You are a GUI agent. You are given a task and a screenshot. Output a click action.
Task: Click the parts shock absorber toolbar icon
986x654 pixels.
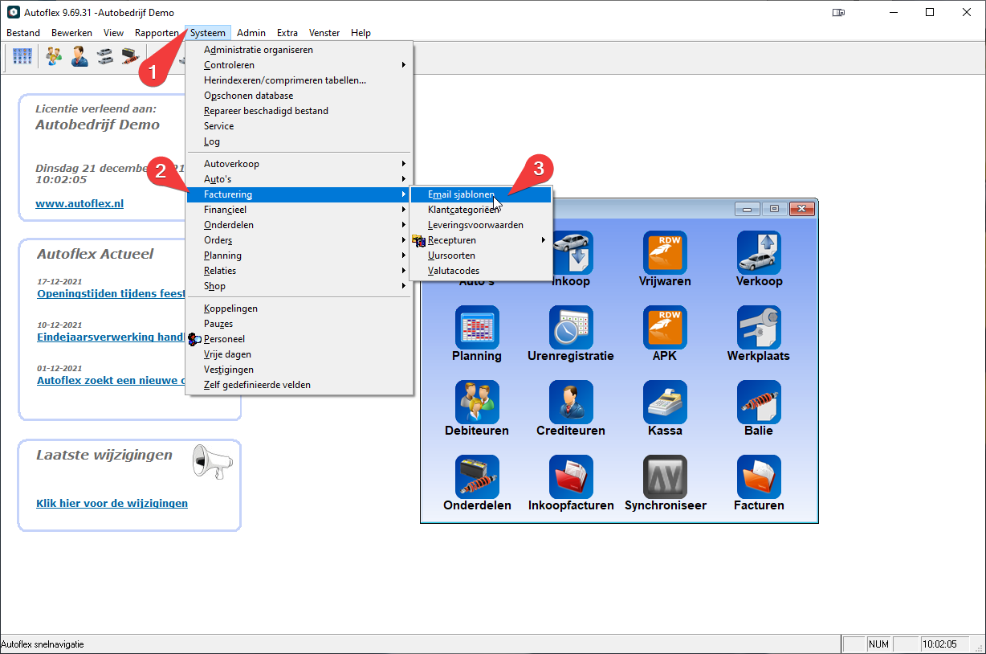pos(129,56)
